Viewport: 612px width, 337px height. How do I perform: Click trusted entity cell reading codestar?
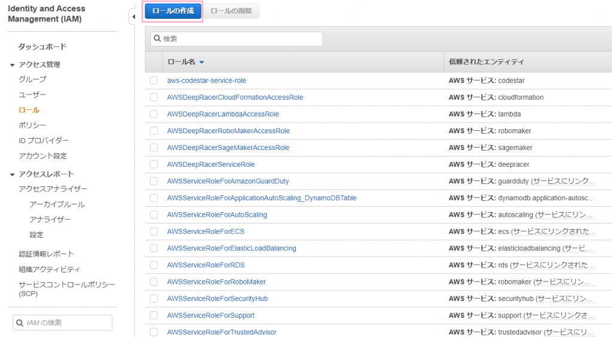[486, 80]
